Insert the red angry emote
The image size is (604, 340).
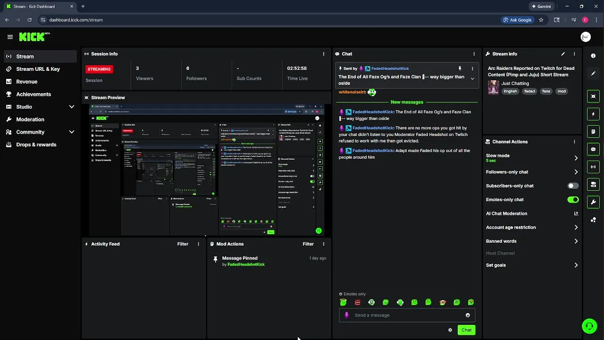(357, 302)
